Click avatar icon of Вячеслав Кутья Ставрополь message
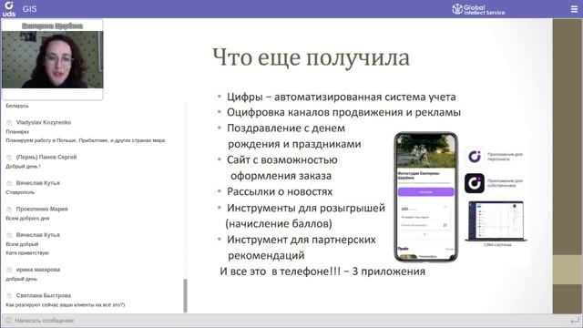This screenshot has width=583, height=328. click(x=9, y=183)
